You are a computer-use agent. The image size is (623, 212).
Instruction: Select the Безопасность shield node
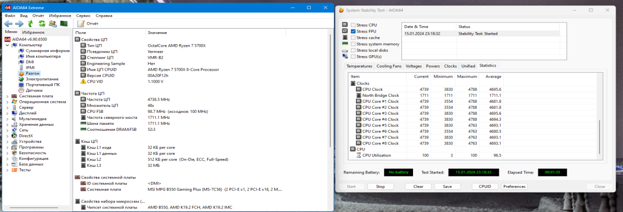29,153
